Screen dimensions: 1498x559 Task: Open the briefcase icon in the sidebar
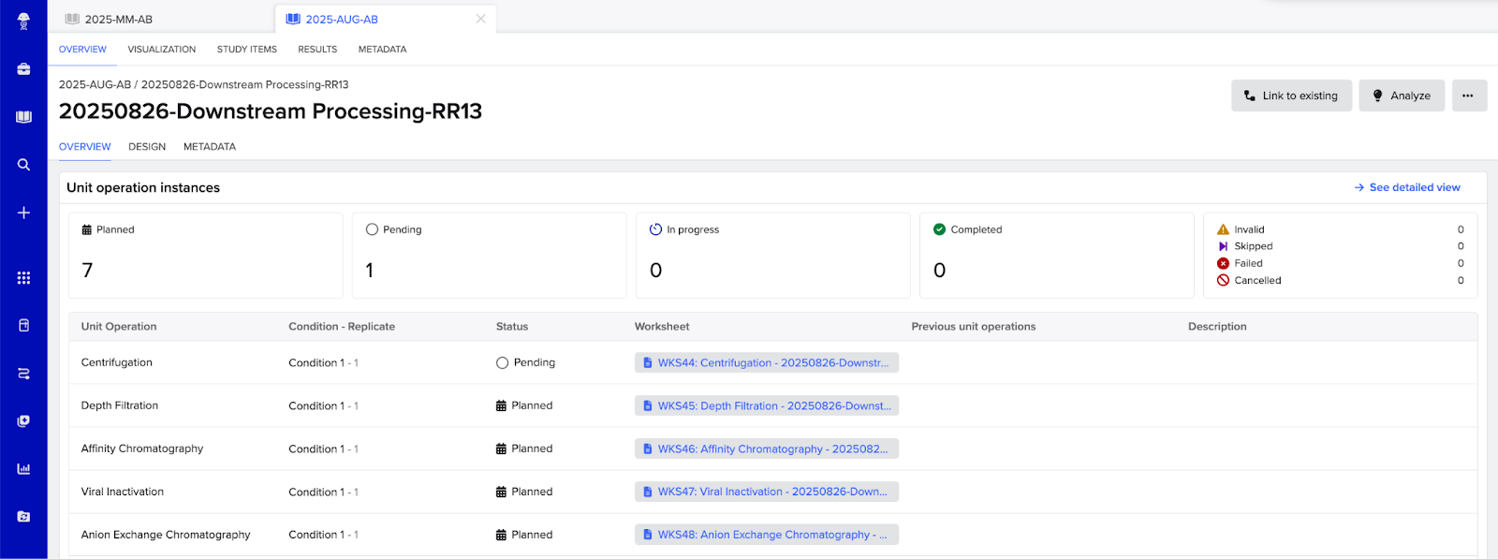coord(23,69)
